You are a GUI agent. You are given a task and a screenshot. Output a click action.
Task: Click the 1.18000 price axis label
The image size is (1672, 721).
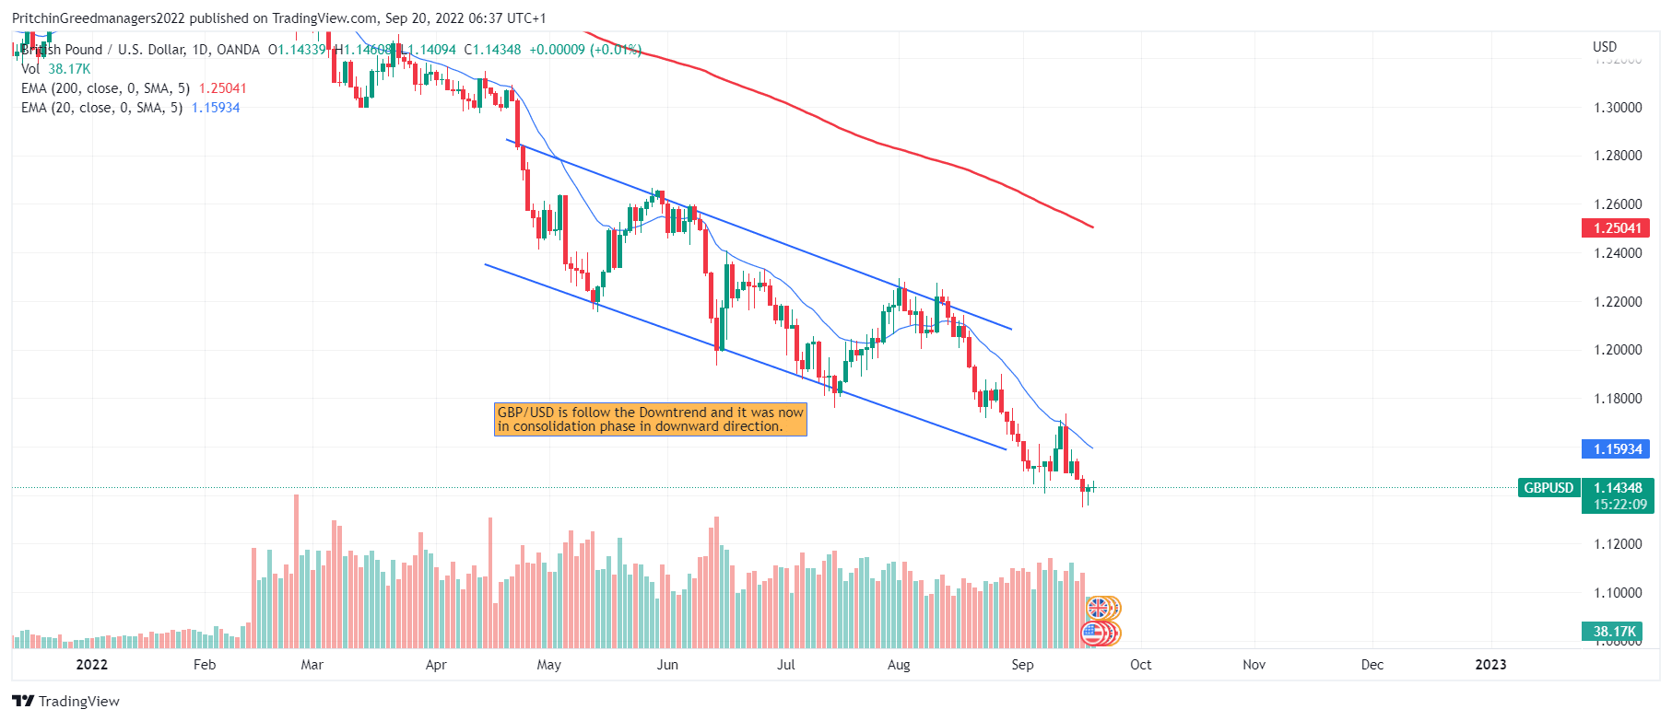(1618, 399)
